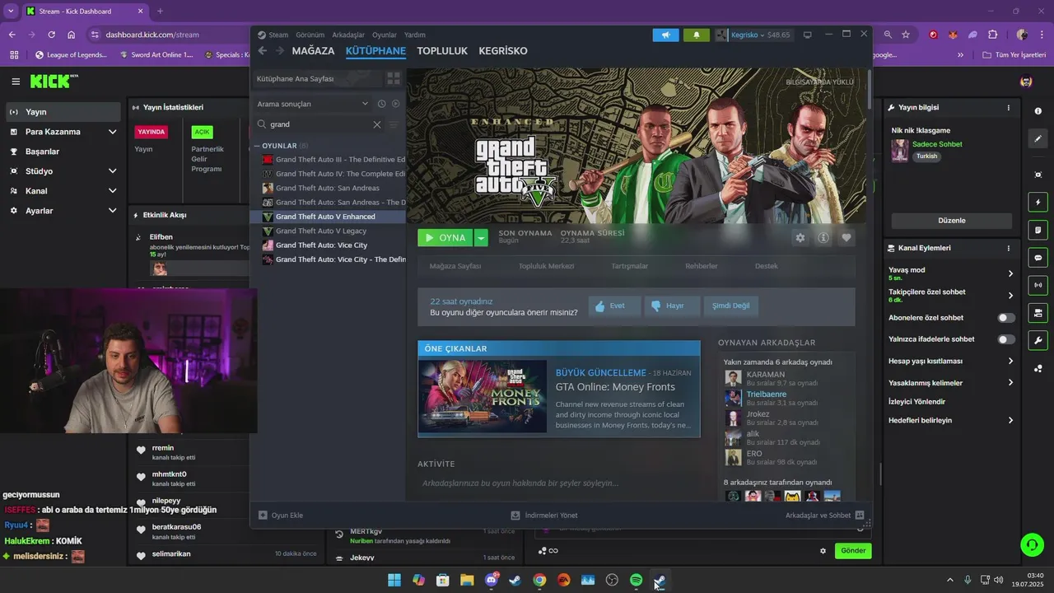Screen dimensions: 1054x593
Task: Click Kick lightning bolt sidebar icon
Action: tap(1038, 202)
